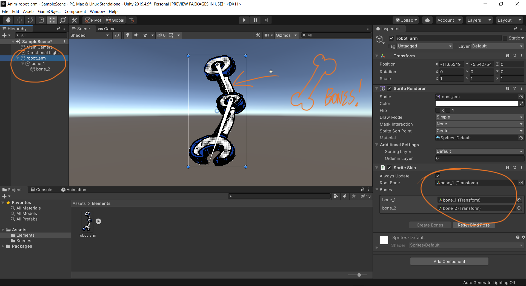
Task: Enable the Static checkbox
Action: click(x=505, y=38)
